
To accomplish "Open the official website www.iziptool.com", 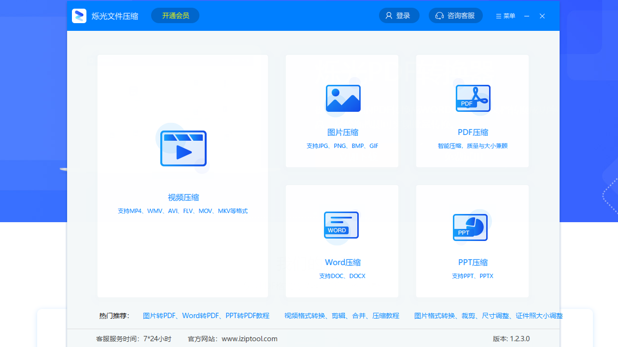I will (x=250, y=339).
